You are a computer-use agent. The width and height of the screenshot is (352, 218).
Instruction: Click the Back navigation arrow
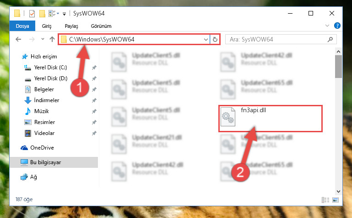[x=18, y=39]
